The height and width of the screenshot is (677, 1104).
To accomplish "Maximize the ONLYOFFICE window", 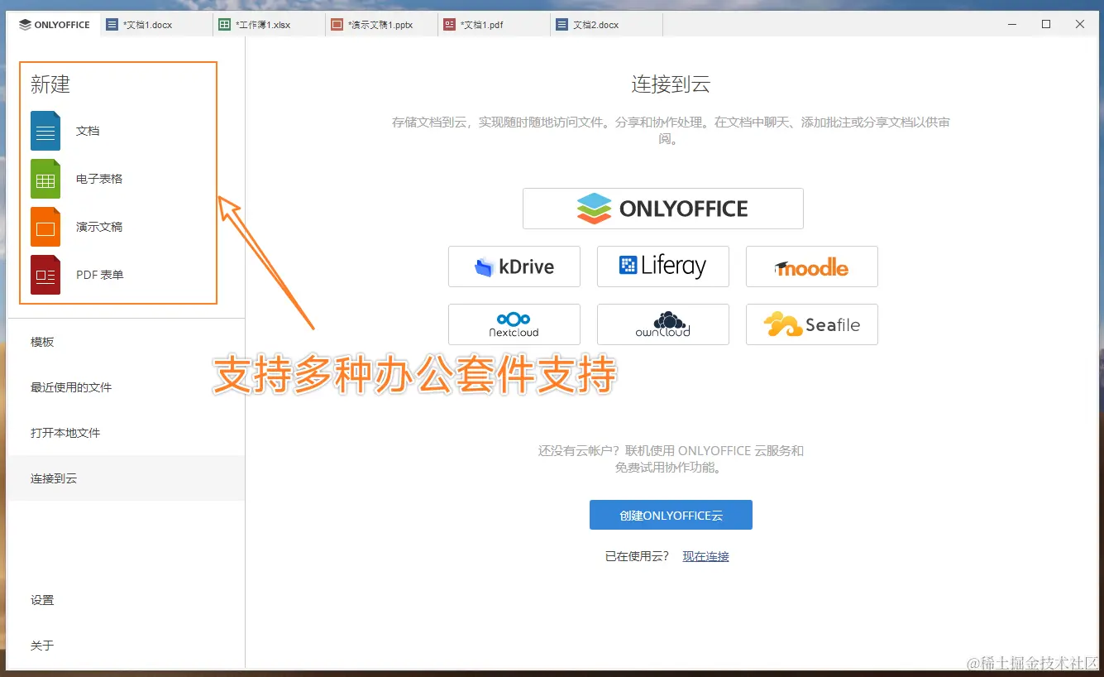I will coord(1046,25).
